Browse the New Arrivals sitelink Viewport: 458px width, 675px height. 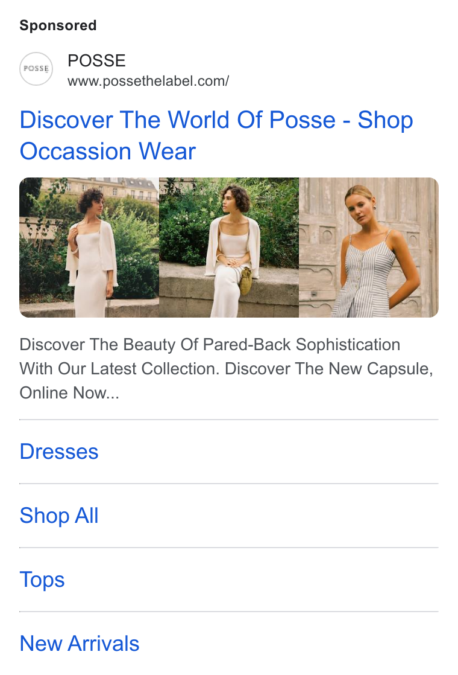80,644
